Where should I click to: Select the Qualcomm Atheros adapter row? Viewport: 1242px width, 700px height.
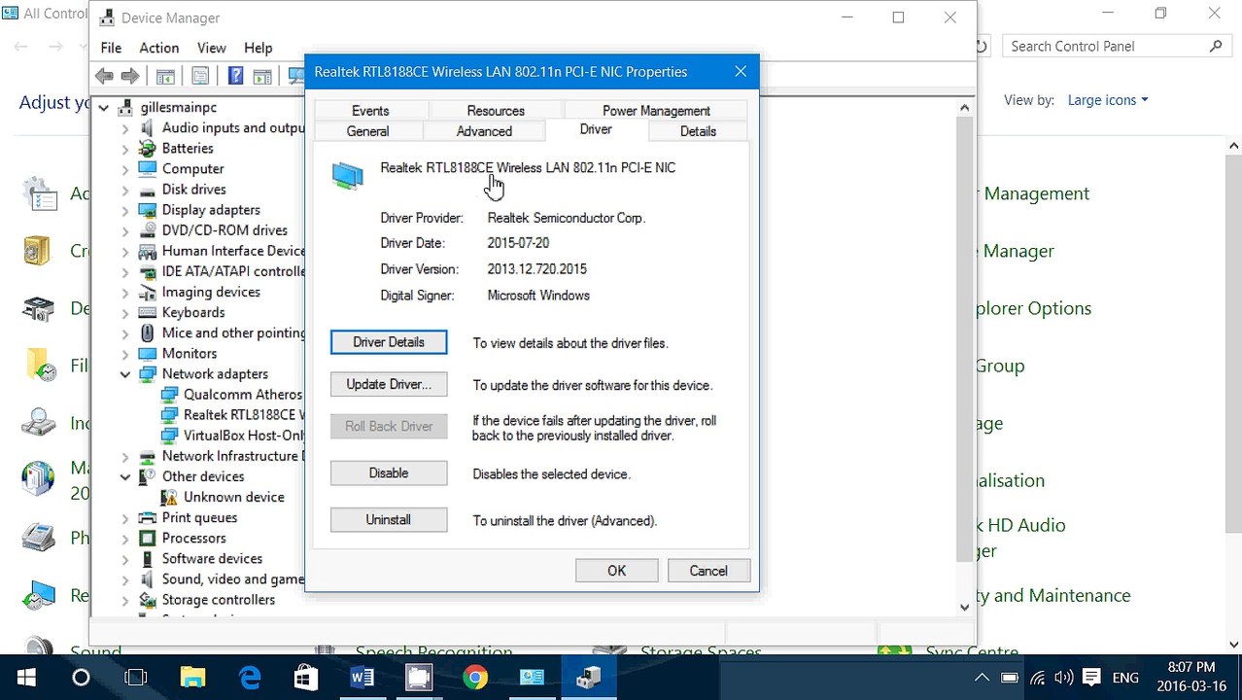coord(232,395)
